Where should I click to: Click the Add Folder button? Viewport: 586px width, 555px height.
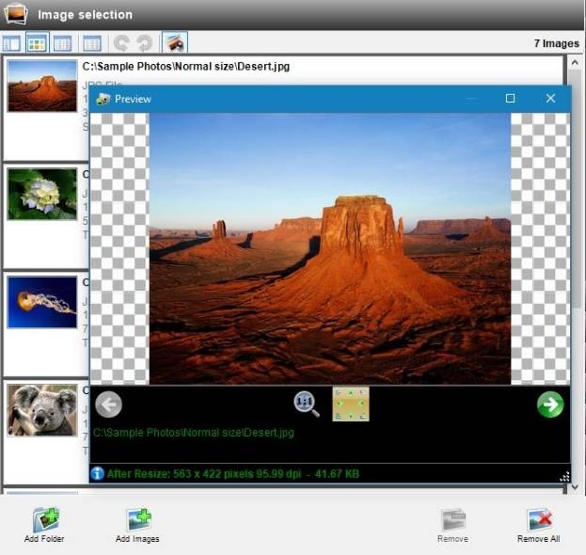pyautogui.click(x=44, y=526)
